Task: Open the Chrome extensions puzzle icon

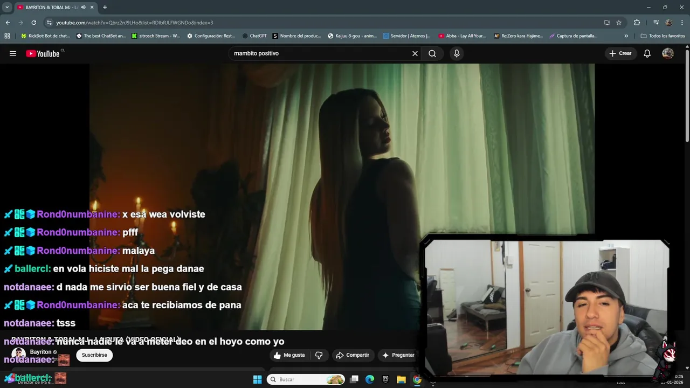Action: point(637,23)
